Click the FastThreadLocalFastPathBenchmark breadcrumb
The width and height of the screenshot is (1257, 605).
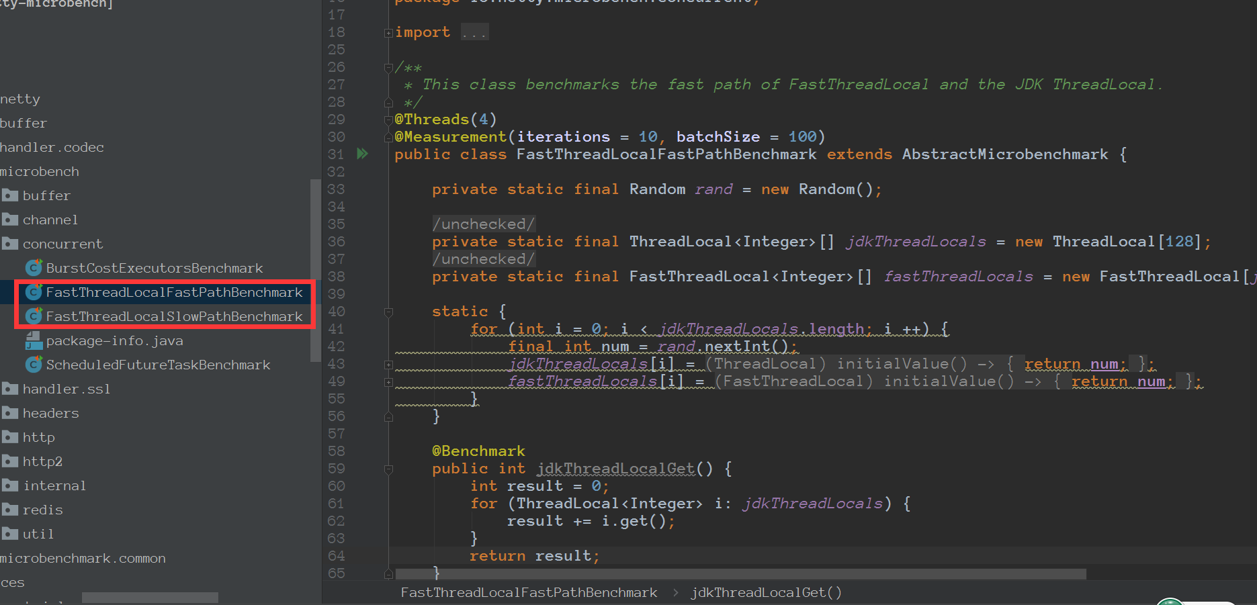point(529,592)
